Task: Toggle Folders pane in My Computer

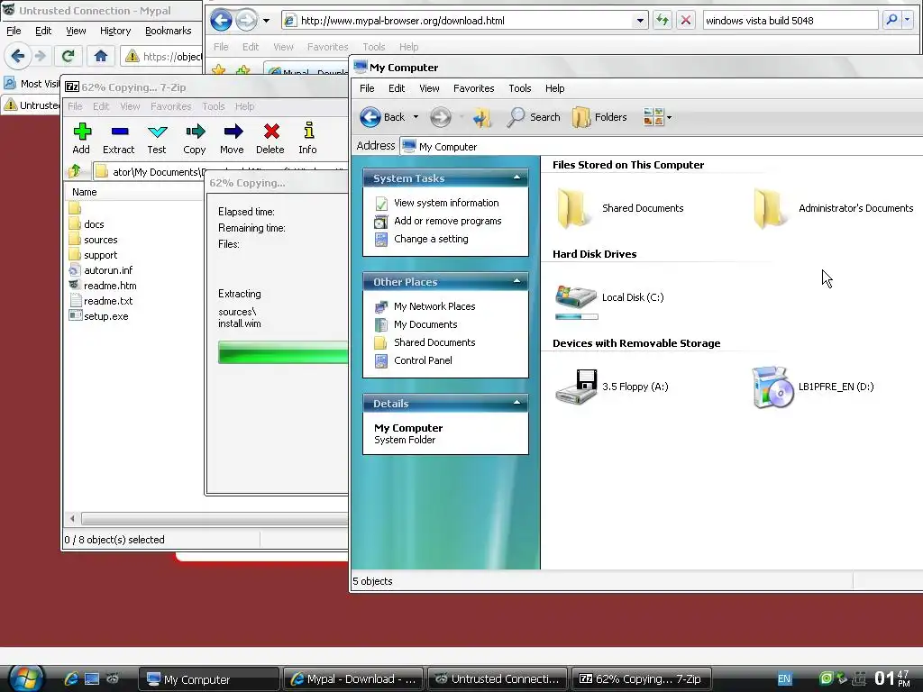Action: click(x=599, y=117)
